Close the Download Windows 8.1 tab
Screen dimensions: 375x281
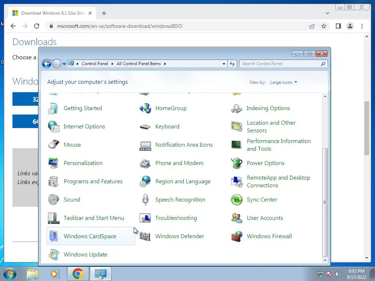tap(90, 13)
